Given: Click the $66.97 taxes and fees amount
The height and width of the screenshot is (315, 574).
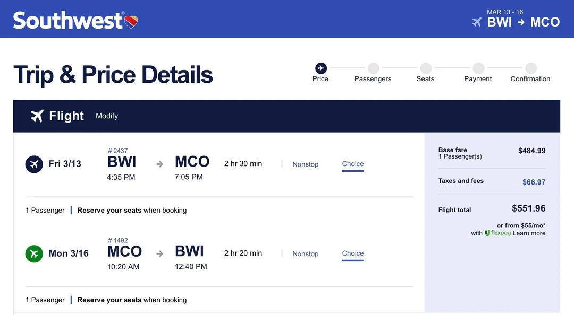Looking at the screenshot, I should click(x=534, y=182).
